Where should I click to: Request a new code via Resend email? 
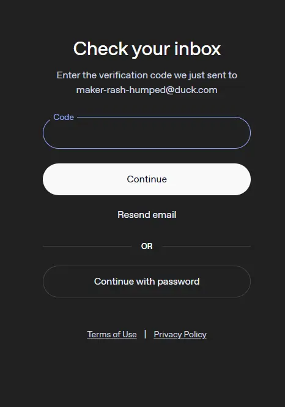point(147,215)
